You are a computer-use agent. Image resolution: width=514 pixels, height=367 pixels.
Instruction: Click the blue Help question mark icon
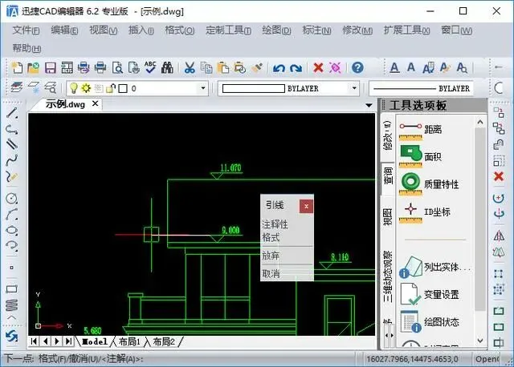(357, 67)
